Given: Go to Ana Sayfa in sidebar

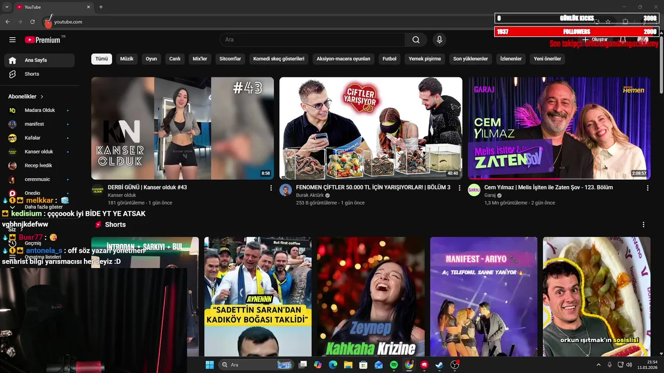Looking at the screenshot, I should point(39,60).
